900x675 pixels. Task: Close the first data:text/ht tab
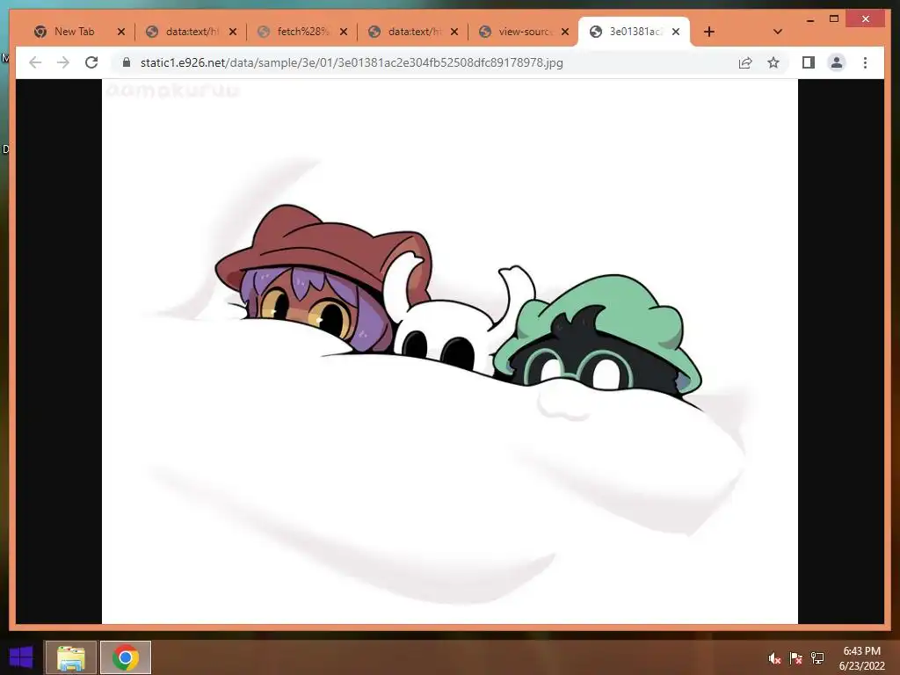(232, 32)
